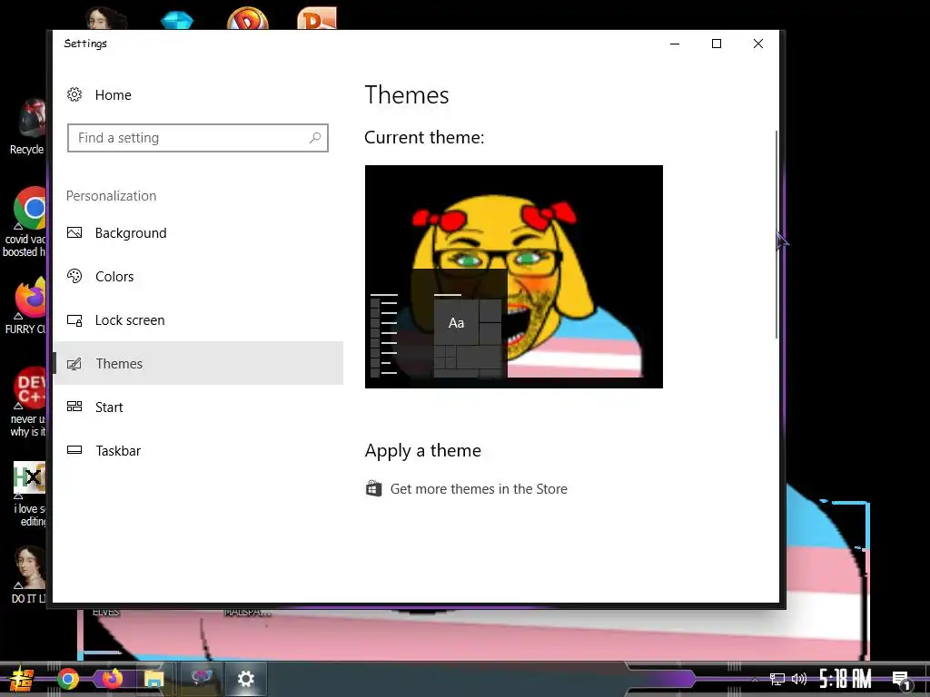Click the current theme preview image
The width and height of the screenshot is (930, 697).
[x=514, y=277]
